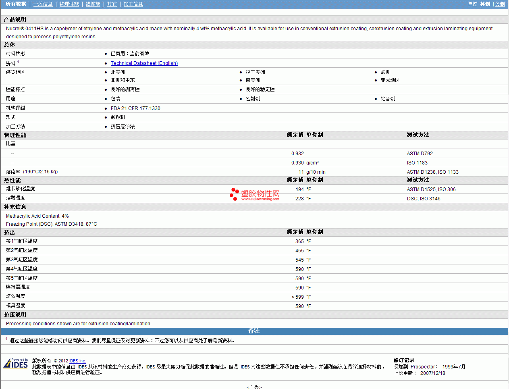Click the 物理性能 table heading
The width and height of the screenshot is (509, 389).
[15, 135]
